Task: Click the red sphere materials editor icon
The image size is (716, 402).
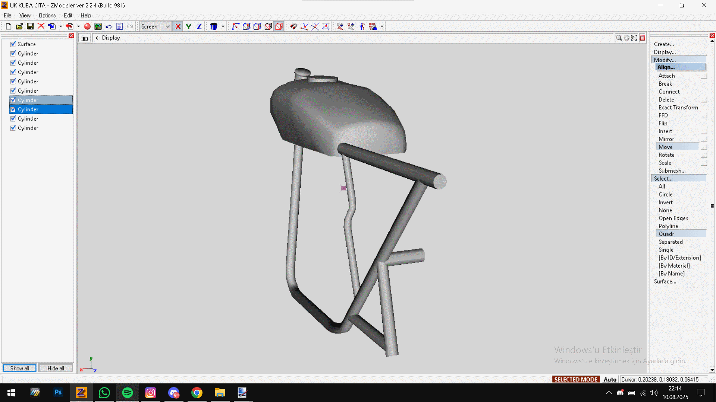Action: coord(87,26)
